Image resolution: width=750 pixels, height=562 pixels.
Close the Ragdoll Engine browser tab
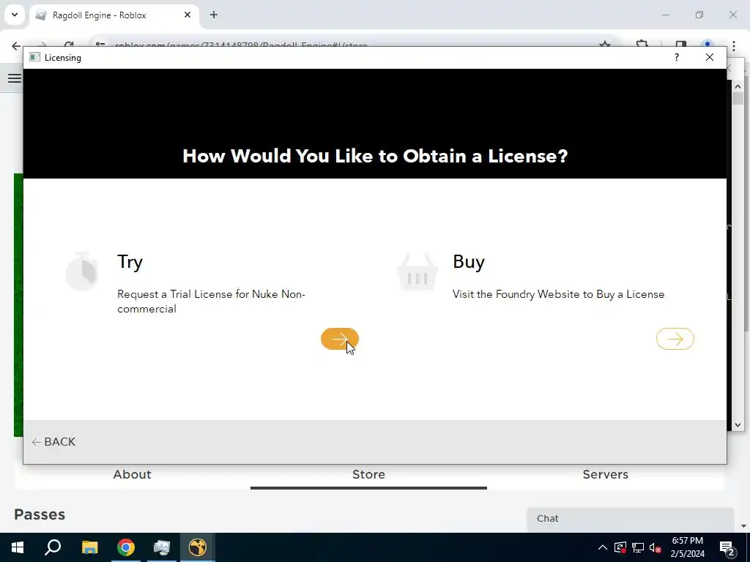click(x=187, y=15)
